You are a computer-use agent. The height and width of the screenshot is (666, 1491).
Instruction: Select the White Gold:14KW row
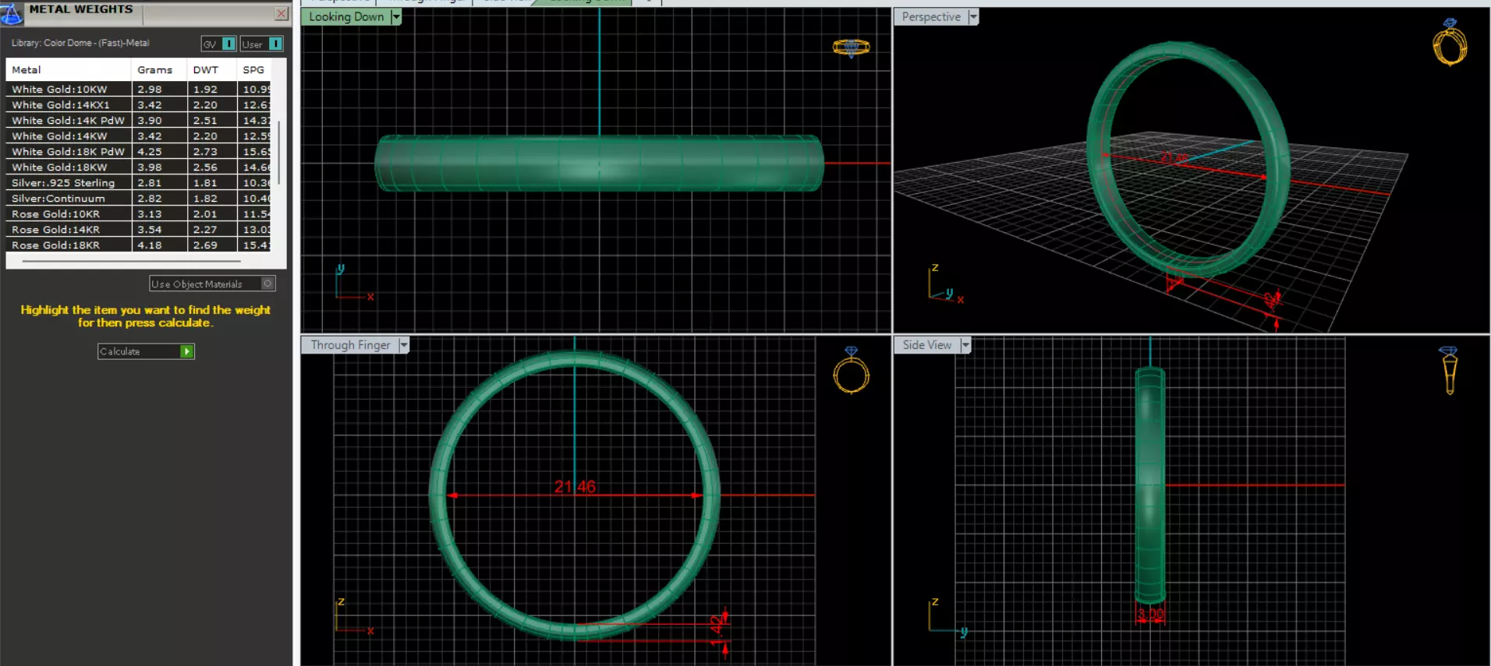click(x=138, y=136)
